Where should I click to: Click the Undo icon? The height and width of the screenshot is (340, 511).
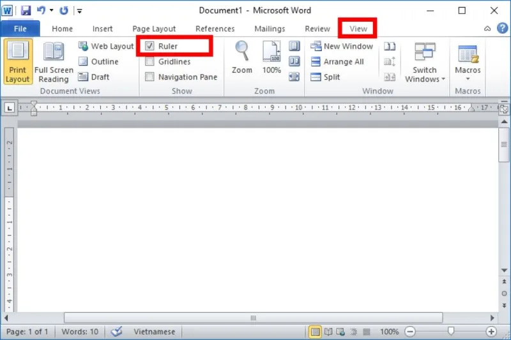tap(41, 10)
